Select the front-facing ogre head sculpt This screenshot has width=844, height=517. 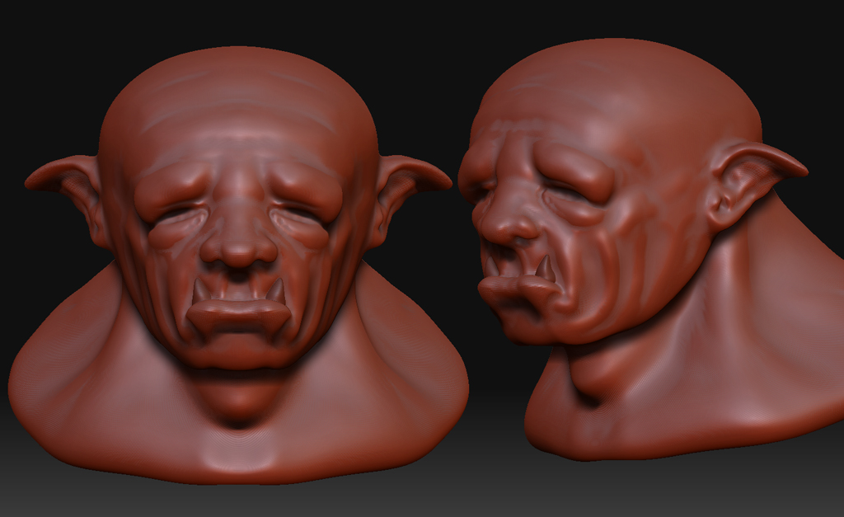[238, 264]
